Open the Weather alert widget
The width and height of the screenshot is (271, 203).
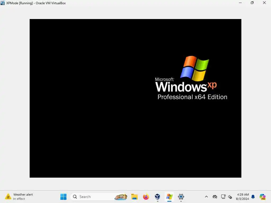click(19, 197)
